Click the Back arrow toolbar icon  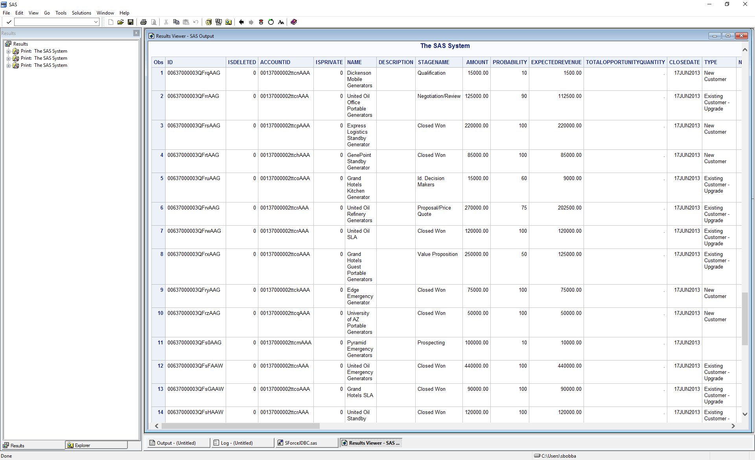tap(241, 22)
